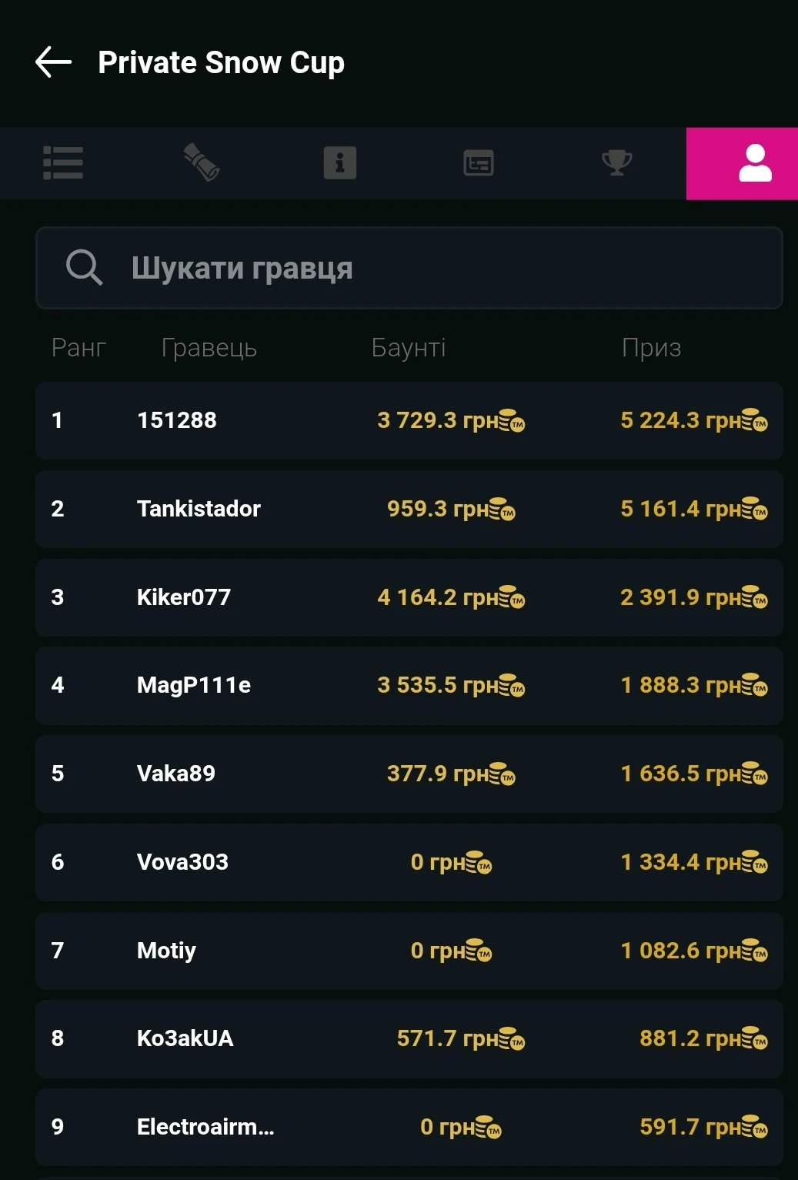Click the search magnifier icon

[84, 268]
